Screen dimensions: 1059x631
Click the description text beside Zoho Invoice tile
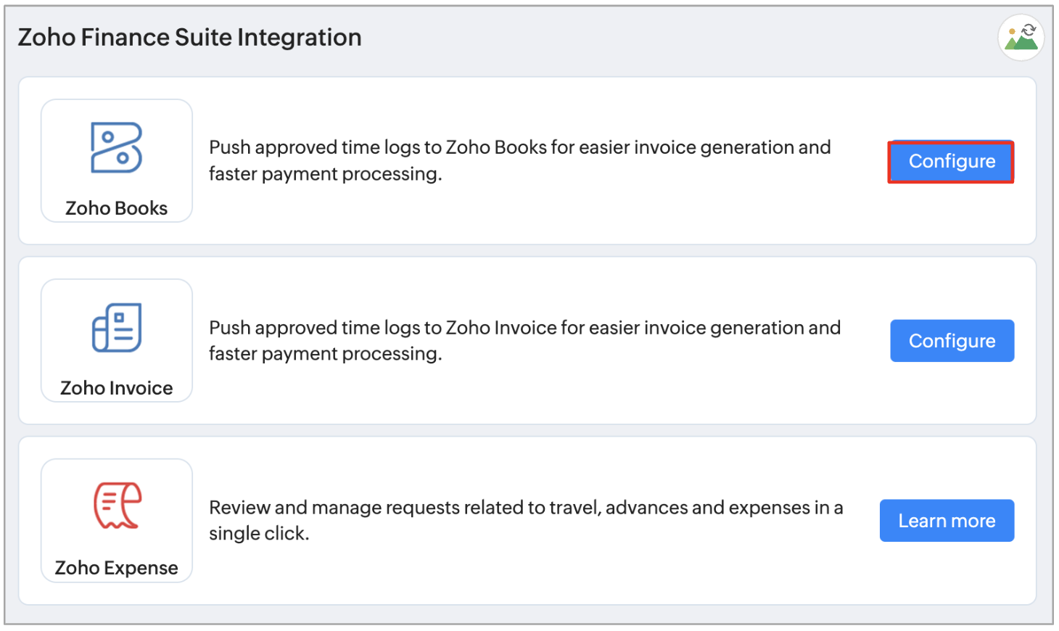(524, 340)
